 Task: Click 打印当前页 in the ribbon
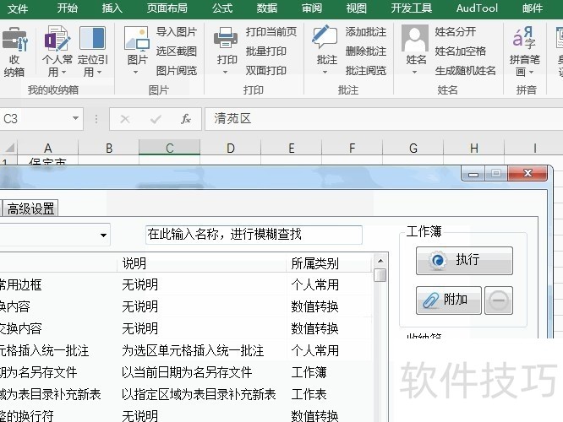click(x=271, y=32)
